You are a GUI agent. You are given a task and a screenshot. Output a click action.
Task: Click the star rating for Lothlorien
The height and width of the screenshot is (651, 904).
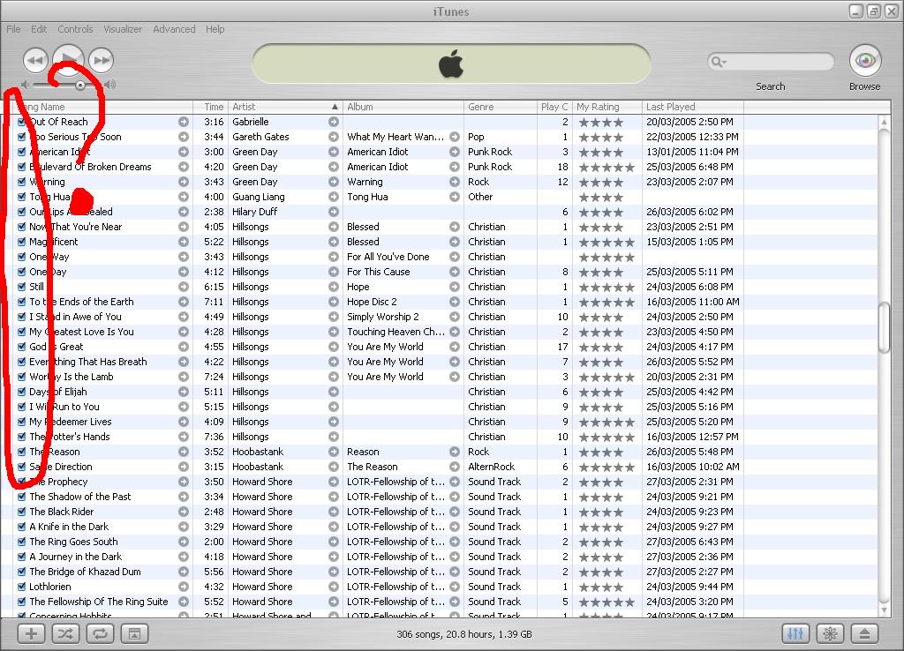click(x=600, y=587)
